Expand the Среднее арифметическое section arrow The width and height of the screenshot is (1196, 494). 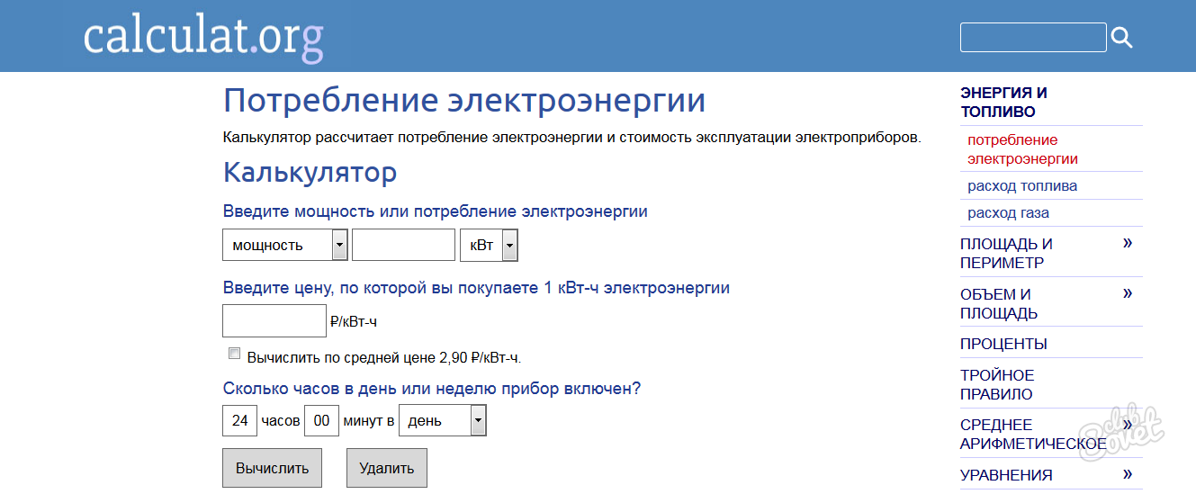tap(1128, 425)
